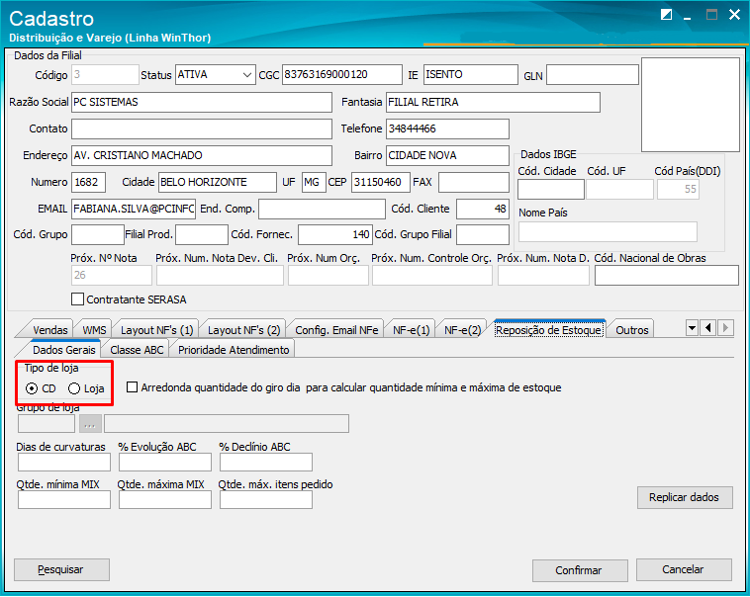Click the EMAIL field

[x=134, y=209]
